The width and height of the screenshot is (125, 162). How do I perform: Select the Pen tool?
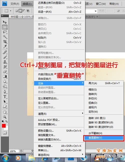click(x=5, y=92)
